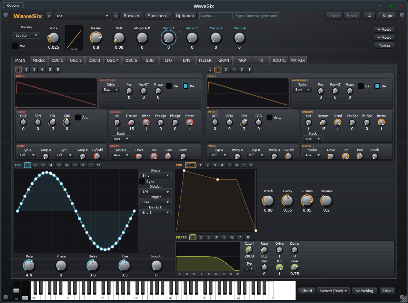This screenshot has height=303, width=408.
Task: Click the Speichern button
Action: 157,16
